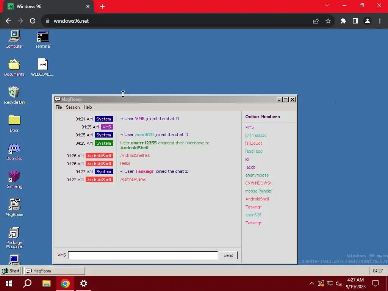Click the Windows 96 Start button
Viewport: 388px width, 291px height.
(x=11, y=271)
